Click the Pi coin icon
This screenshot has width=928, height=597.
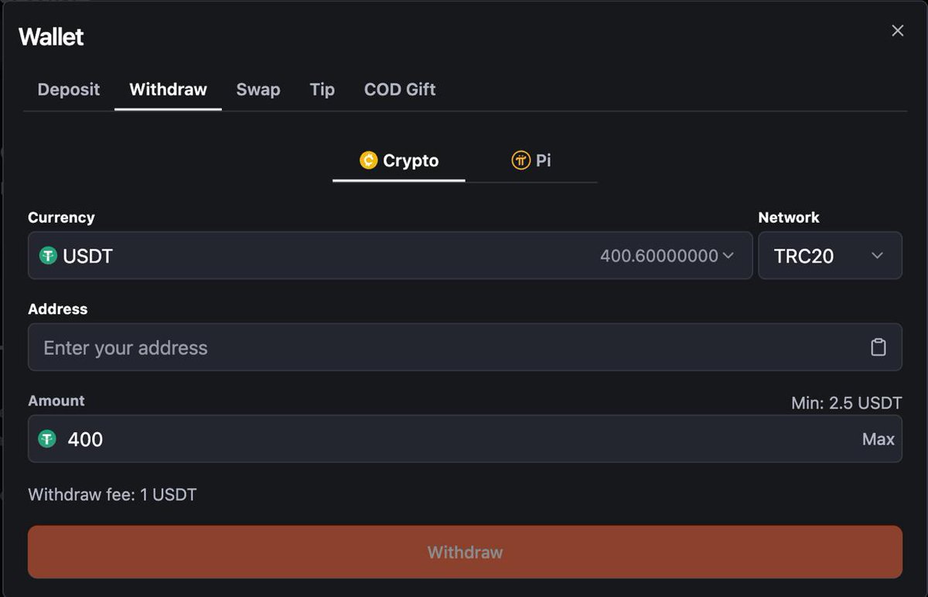point(520,160)
